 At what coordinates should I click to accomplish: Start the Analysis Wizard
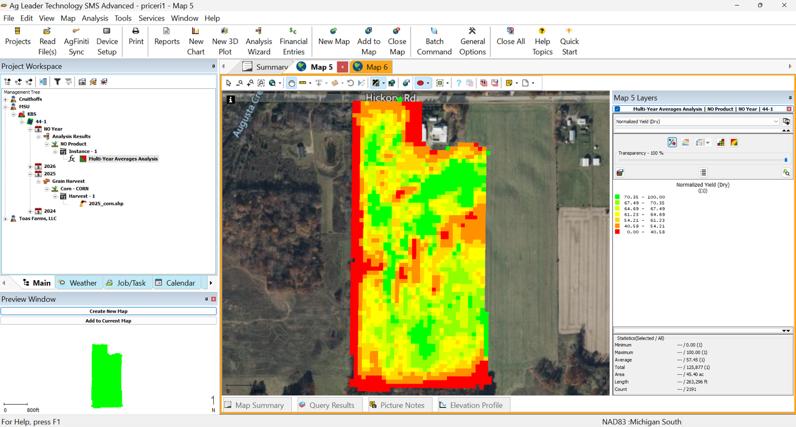coord(259,41)
